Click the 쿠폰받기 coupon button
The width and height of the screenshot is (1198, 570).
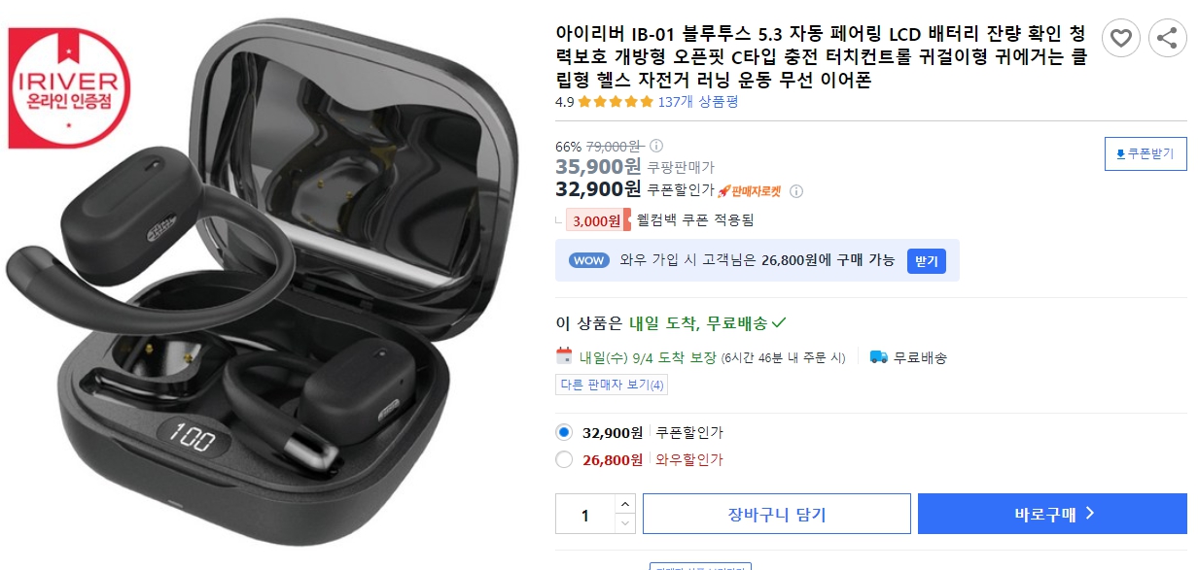coord(1145,153)
